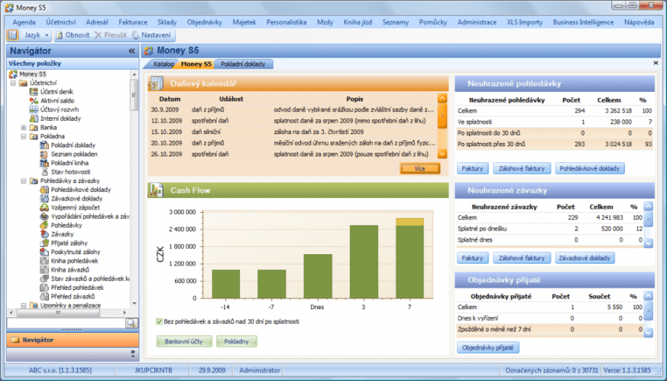Collapse the Pokladna tree node
The height and width of the screenshot is (381, 667).
click(x=23, y=136)
